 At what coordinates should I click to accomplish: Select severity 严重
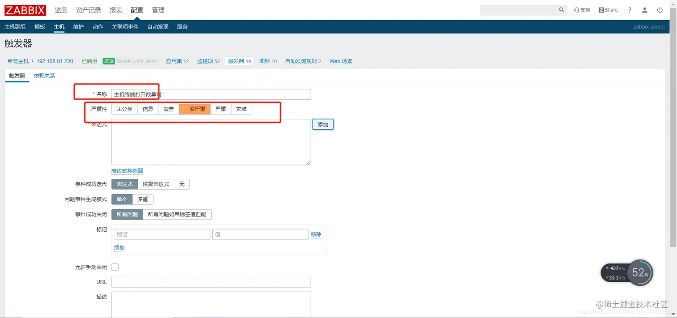click(221, 109)
